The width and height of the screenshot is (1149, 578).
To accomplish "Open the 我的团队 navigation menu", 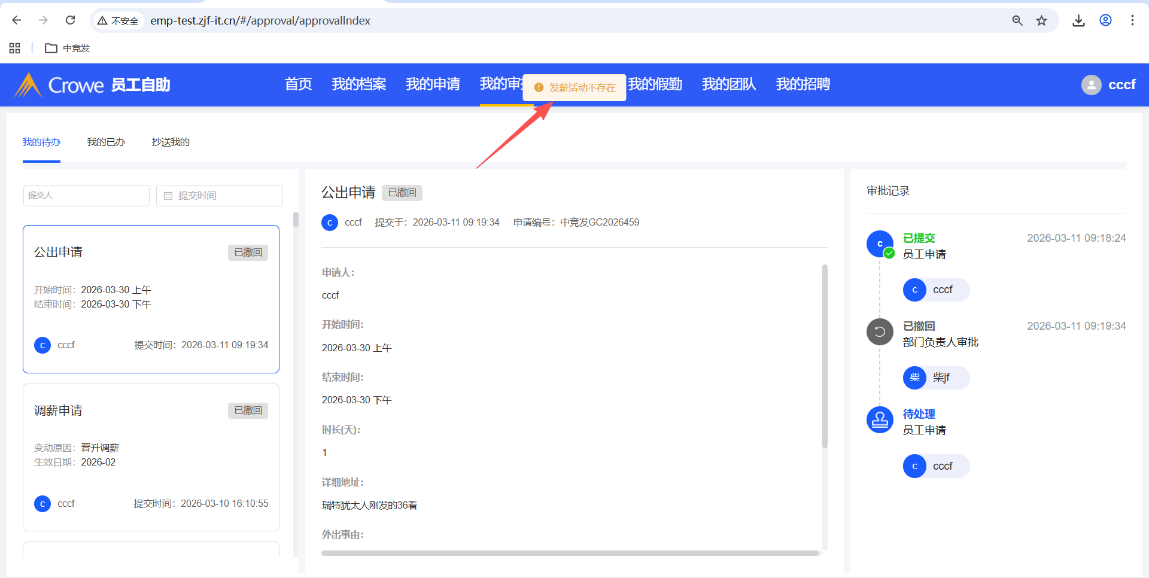I will pyautogui.click(x=729, y=84).
